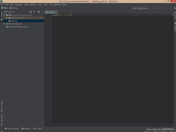The height and width of the screenshot is (132, 176).
Task: Click inside the code on line 1
Action: click(62, 15)
